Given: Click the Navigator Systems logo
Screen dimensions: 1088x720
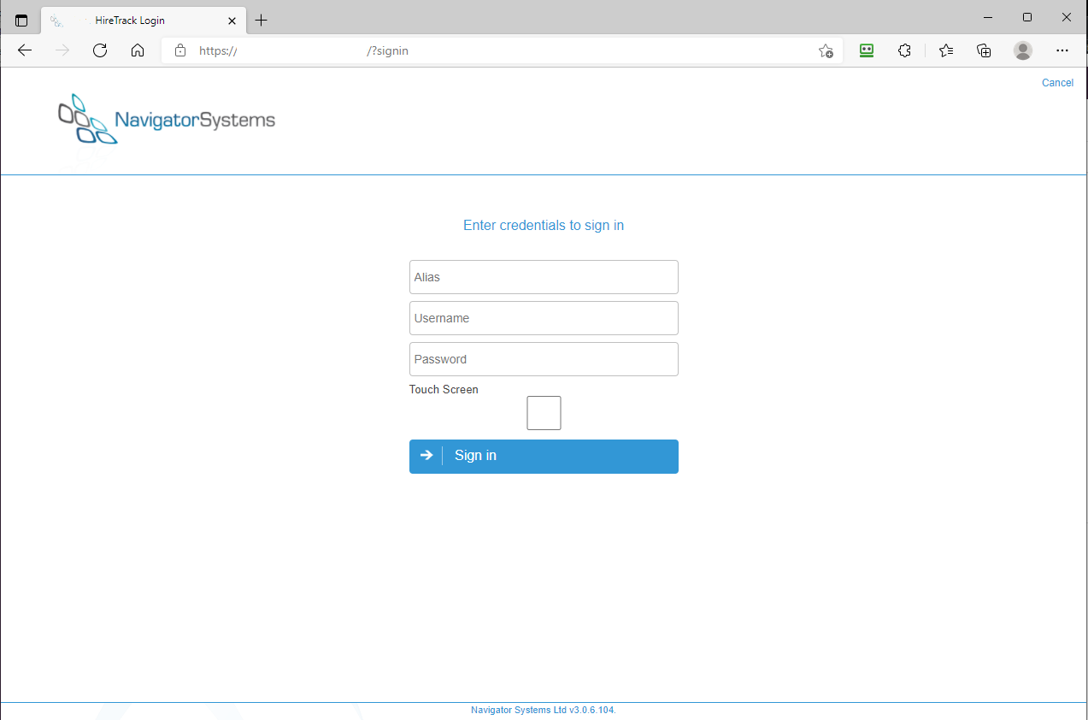Looking at the screenshot, I should [167, 120].
